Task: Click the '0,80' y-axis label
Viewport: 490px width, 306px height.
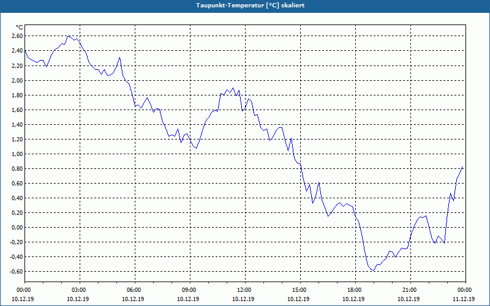Action: (x=18, y=168)
